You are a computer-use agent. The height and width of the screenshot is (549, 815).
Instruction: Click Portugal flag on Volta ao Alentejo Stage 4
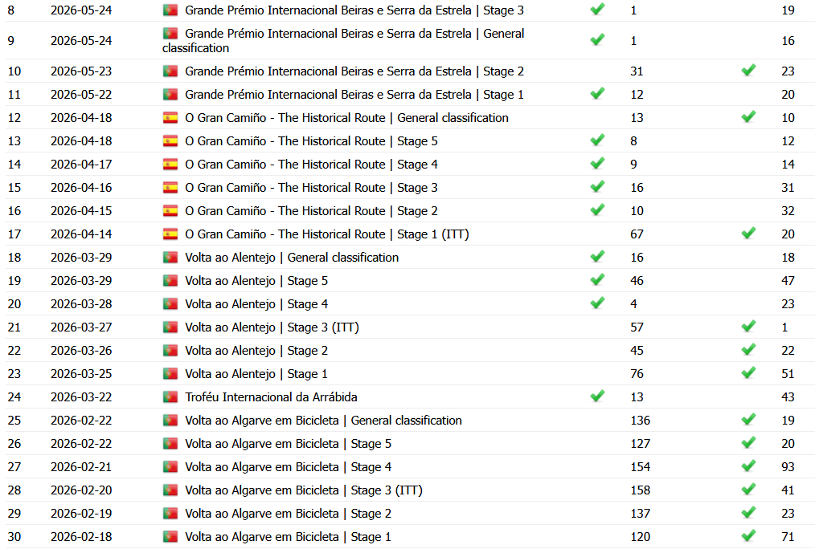coord(170,303)
